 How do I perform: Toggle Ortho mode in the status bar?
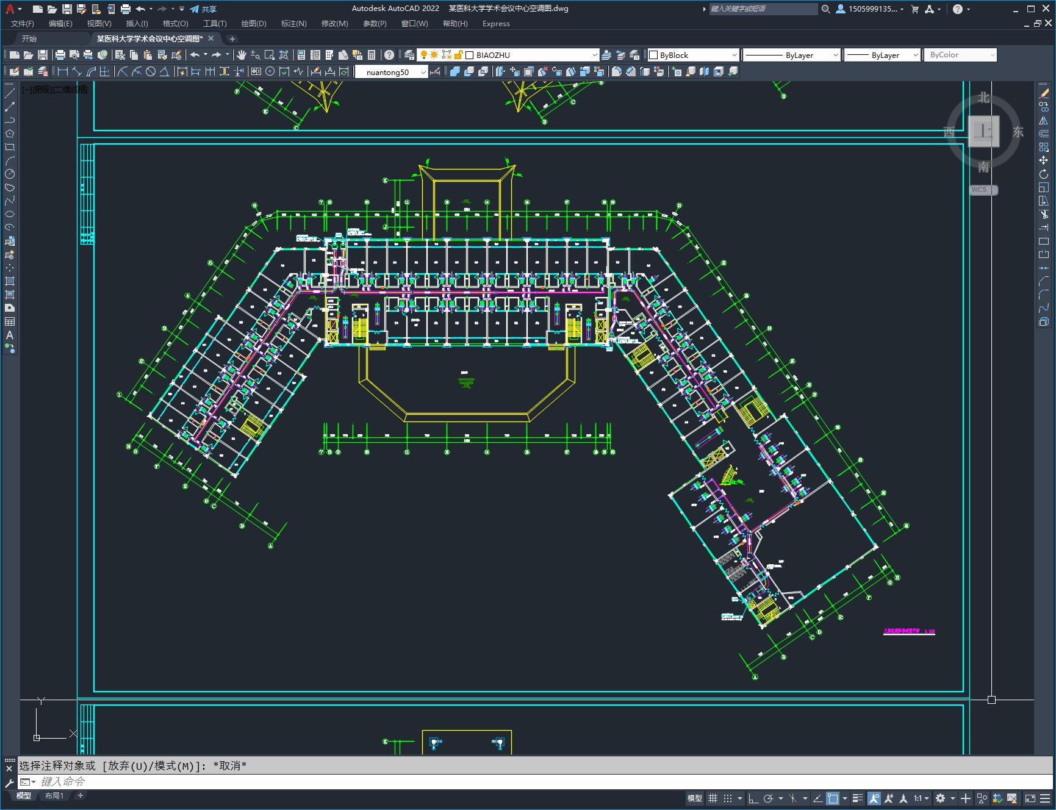[x=753, y=798]
